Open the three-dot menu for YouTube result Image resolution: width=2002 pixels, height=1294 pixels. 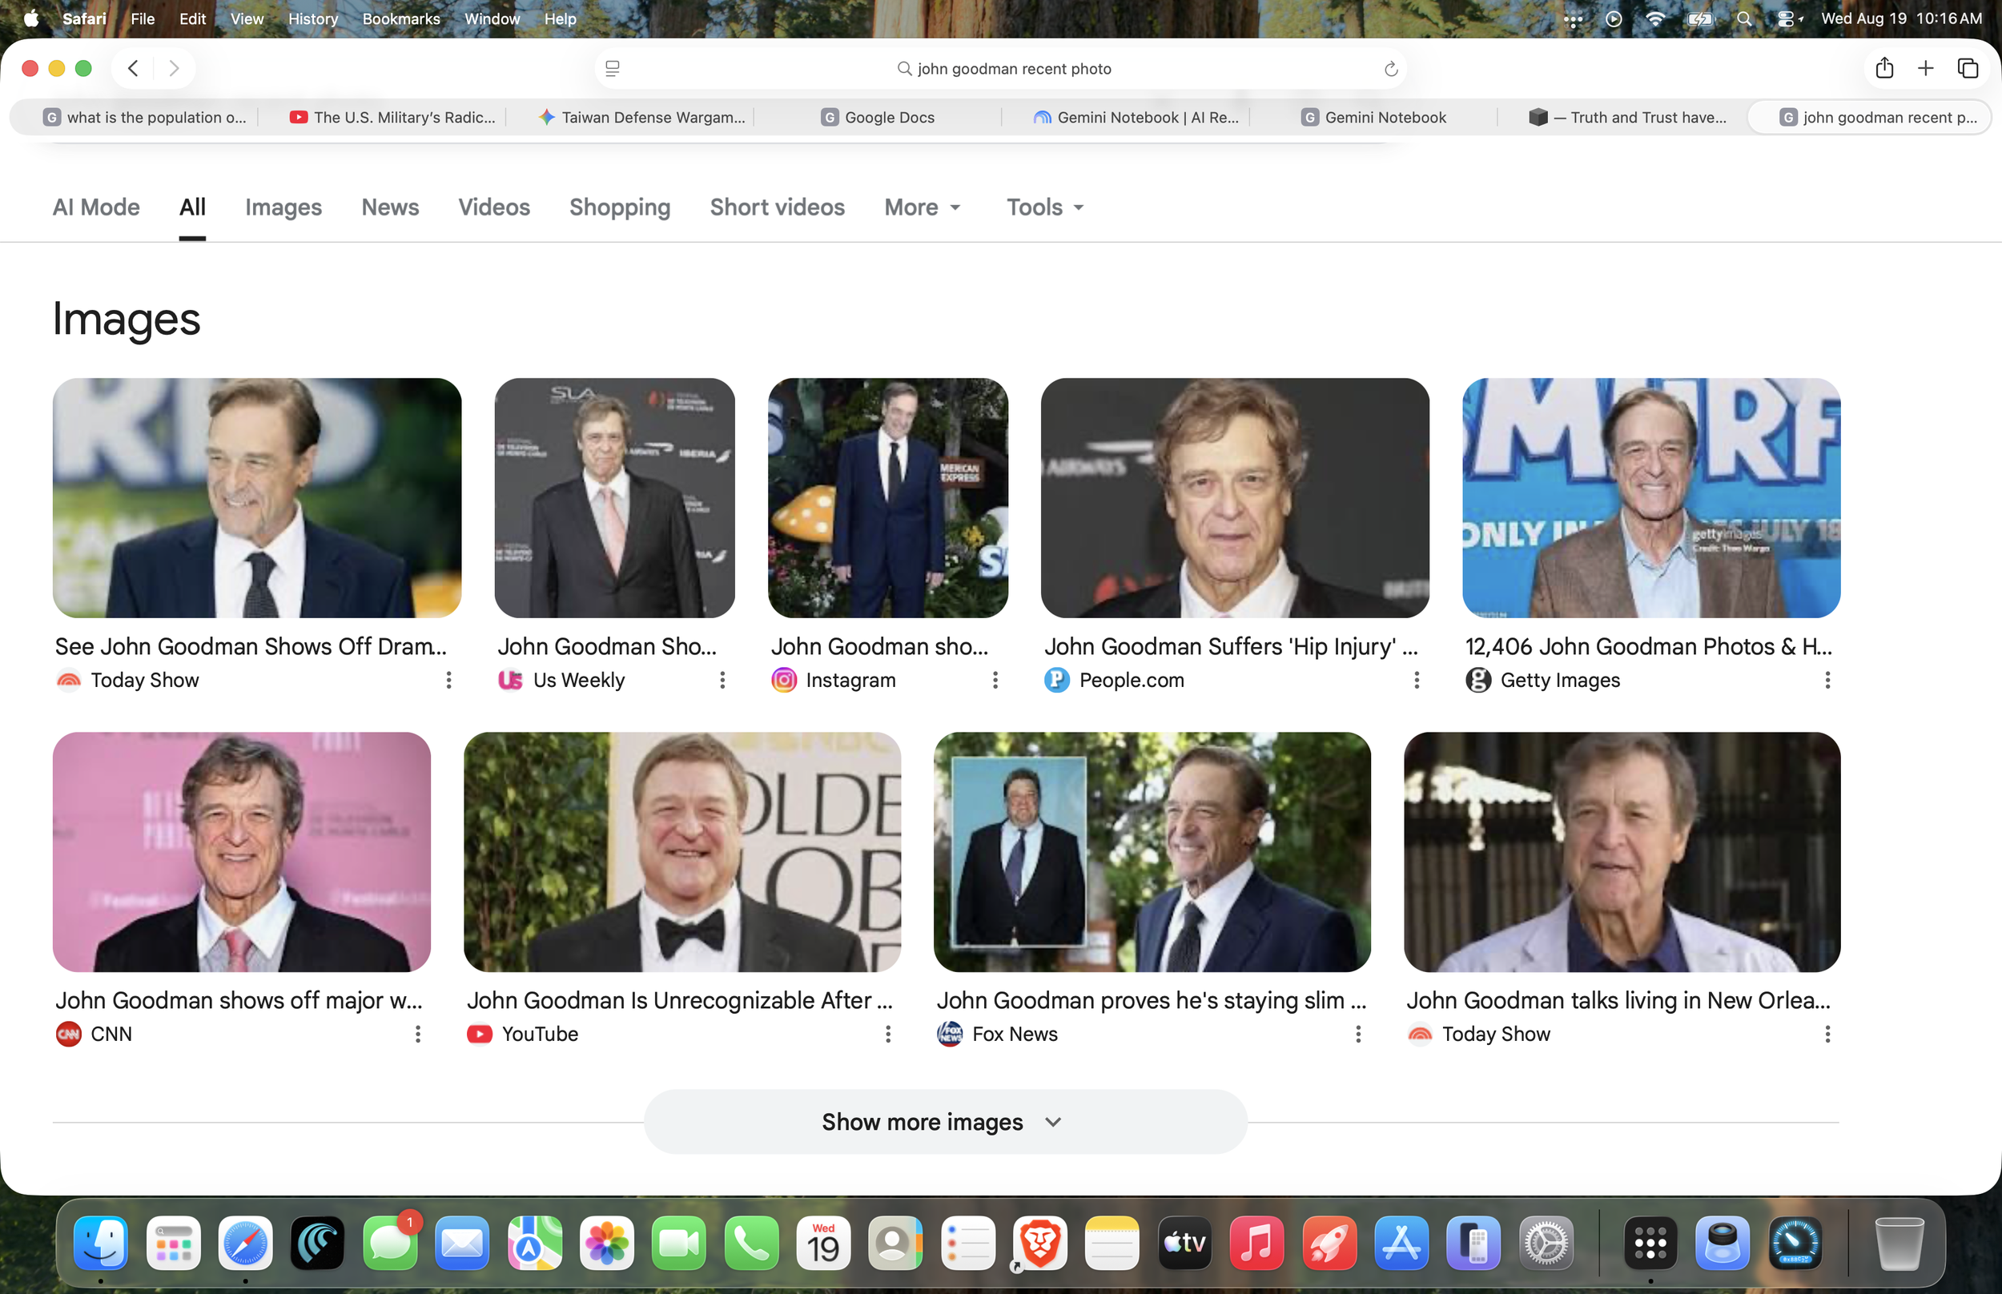click(x=888, y=1035)
